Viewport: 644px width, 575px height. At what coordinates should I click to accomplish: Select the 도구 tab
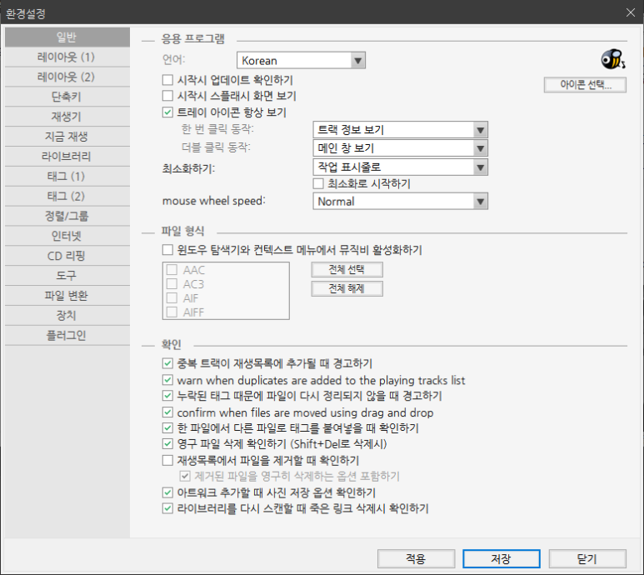click(x=67, y=276)
